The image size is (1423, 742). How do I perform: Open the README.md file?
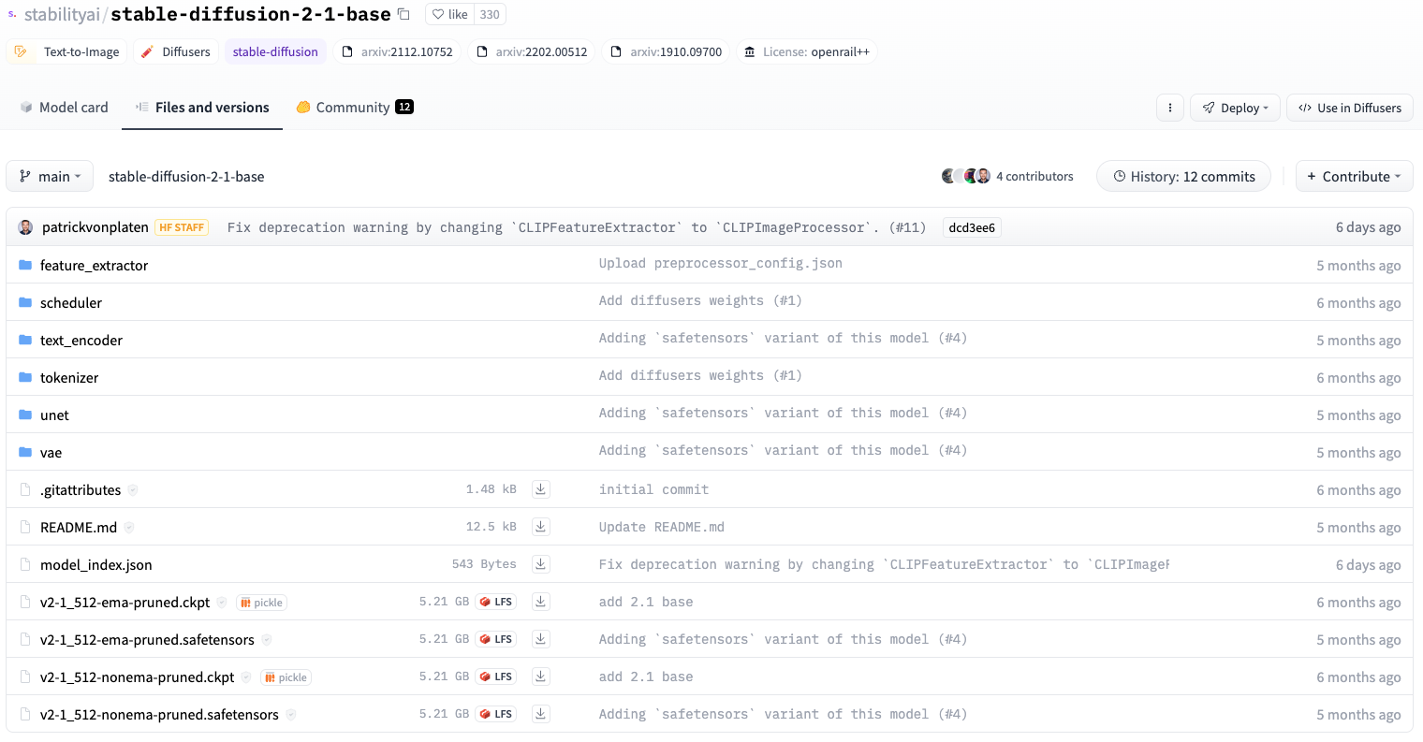[x=79, y=527]
